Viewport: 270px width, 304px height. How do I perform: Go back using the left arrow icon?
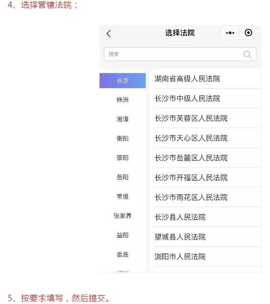pyautogui.click(x=109, y=34)
